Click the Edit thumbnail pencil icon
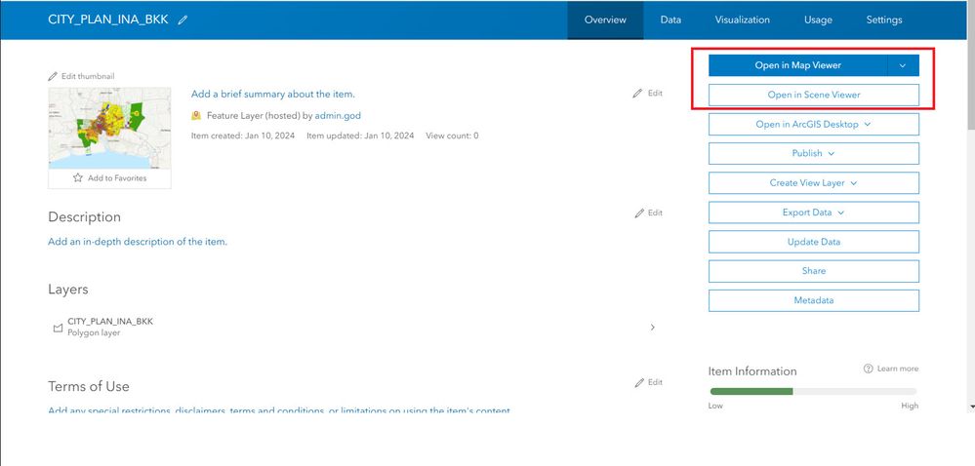The height and width of the screenshot is (466, 975). [x=53, y=76]
